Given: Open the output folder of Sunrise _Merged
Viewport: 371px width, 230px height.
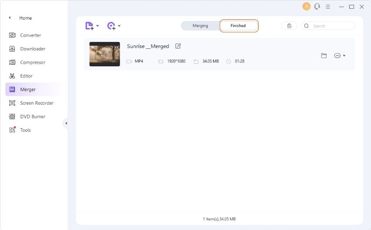Looking at the screenshot, I should click(x=324, y=55).
